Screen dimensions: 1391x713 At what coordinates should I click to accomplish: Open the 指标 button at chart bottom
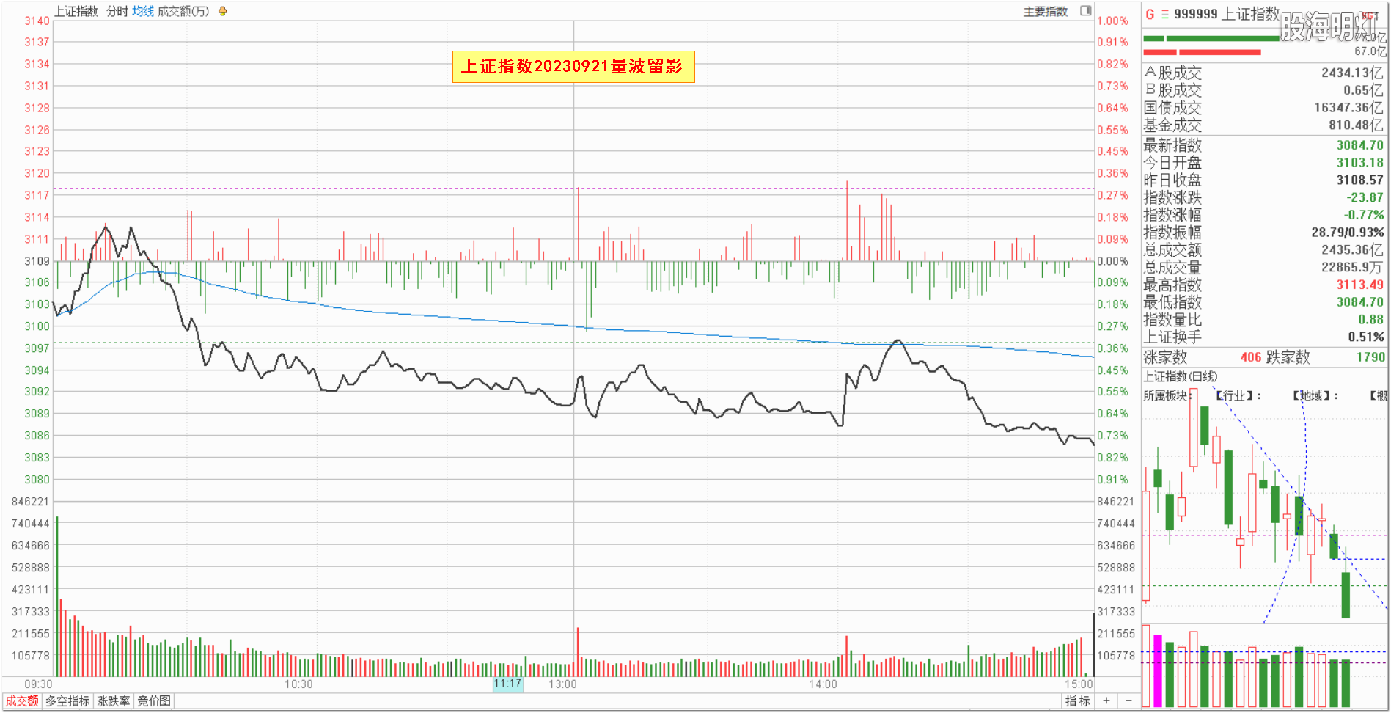point(1078,701)
